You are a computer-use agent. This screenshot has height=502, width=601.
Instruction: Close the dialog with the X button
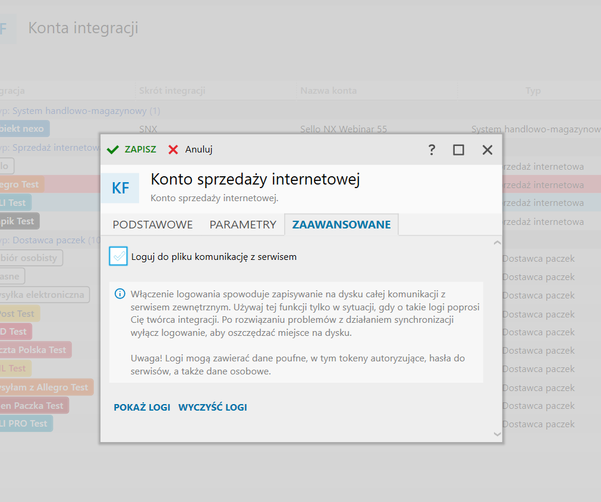coord(487,150)
